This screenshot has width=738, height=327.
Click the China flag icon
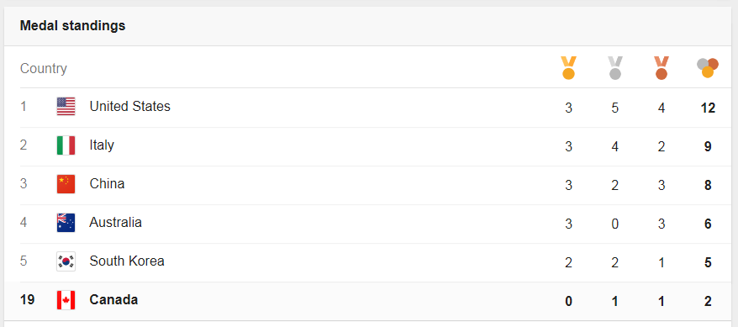click(x=66, y=183)
